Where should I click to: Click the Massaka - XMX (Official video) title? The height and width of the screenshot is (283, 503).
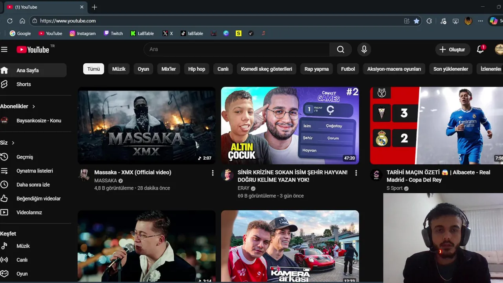coord(133,172)
